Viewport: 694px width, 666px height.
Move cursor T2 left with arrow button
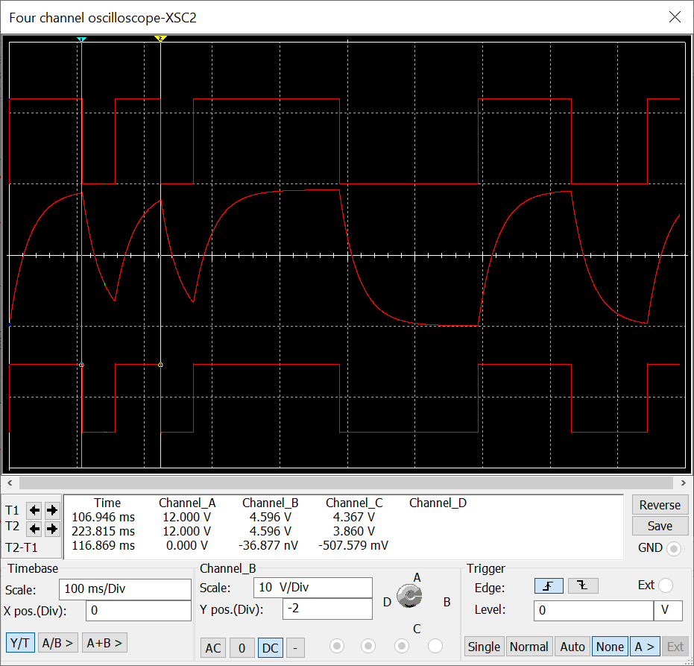pyautogui.click(x=34, y=528)
